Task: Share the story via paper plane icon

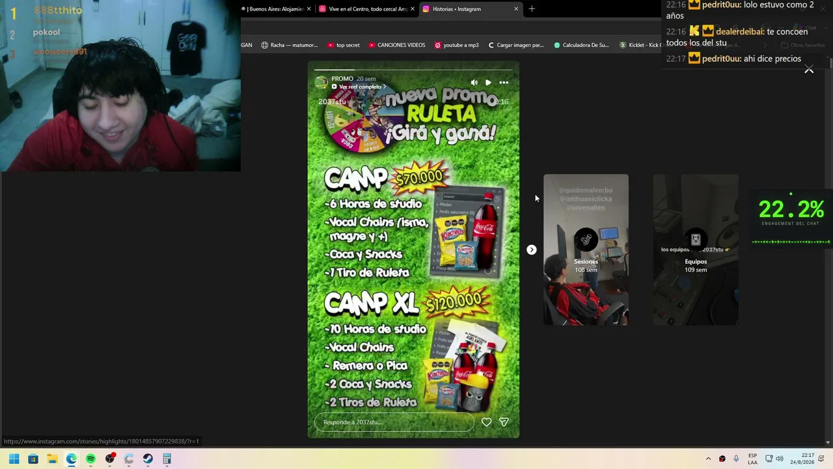Action: (504, 422)
